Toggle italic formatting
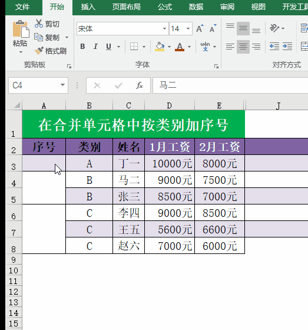Screen dimensions: 308x330 coord(95,47)
